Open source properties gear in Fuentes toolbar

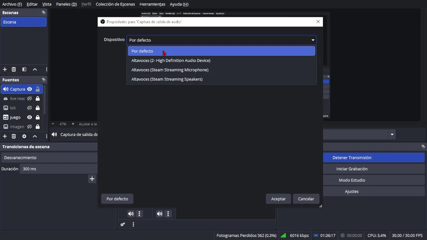[x=24, y=136]
